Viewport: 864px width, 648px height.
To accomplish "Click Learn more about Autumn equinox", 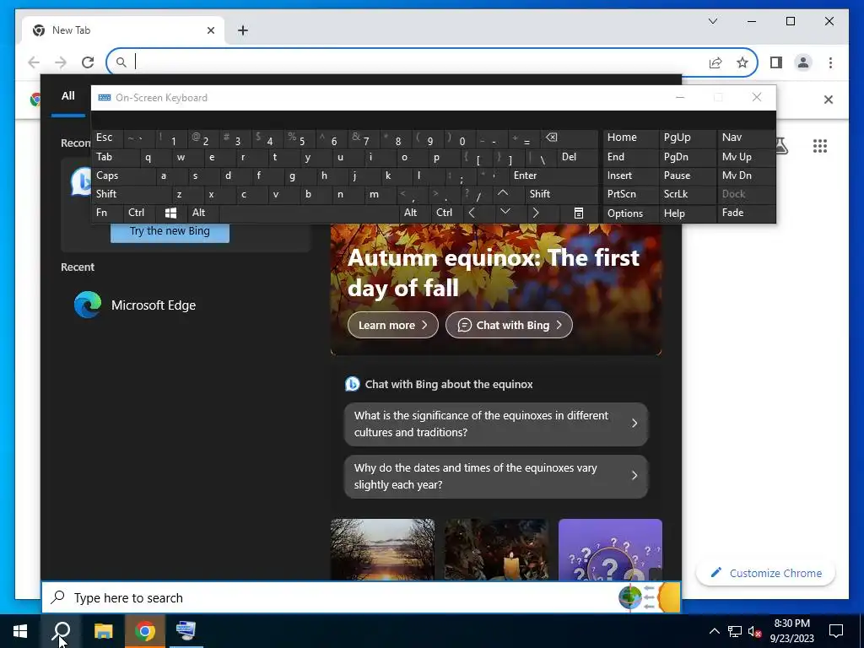I will pyautogui.click(x=393, y=325).
